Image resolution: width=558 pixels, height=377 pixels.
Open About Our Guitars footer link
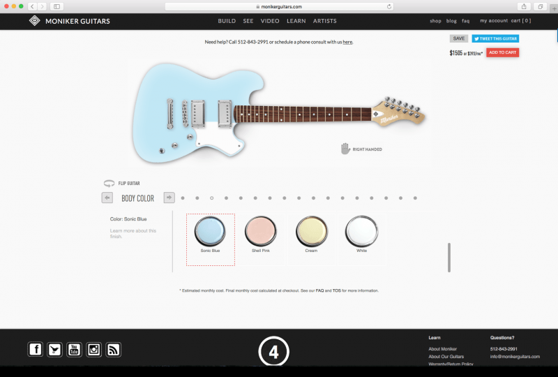click(446, 356)
